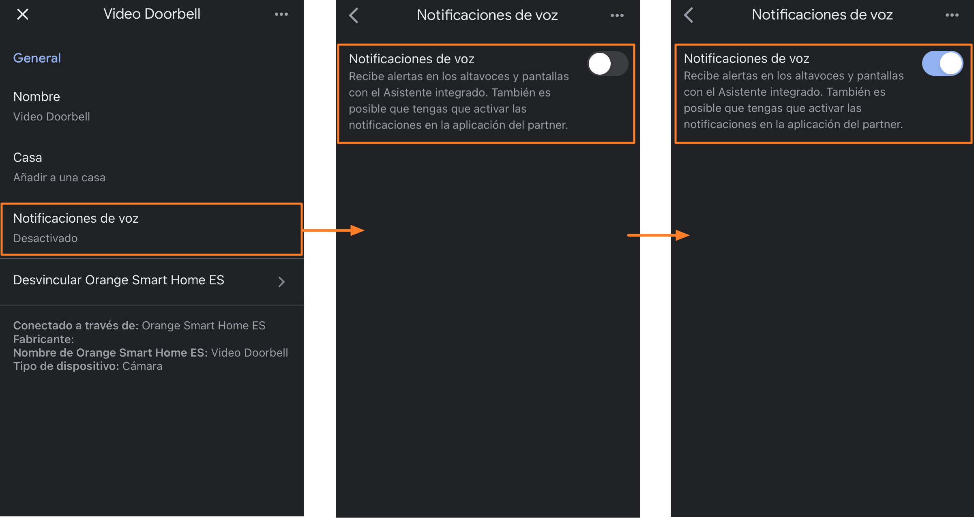This screenshot has height=518, width=974.
Task: Tap Añadir a una casa under Casa
Action: (59, 178)
